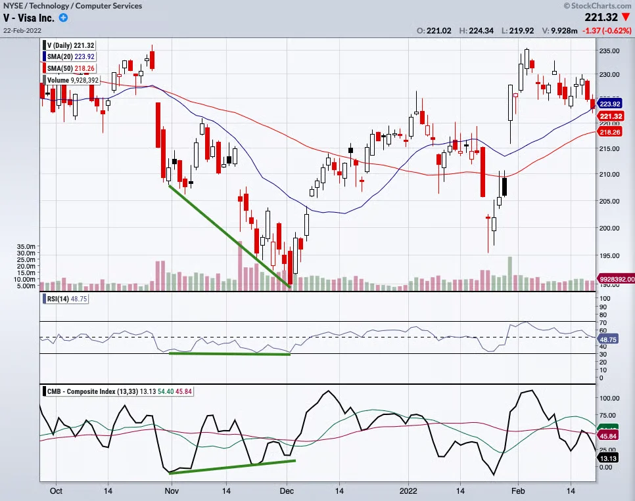Click the 100.00 composite index scale label
This screenshot has width=635, height=501.
pyautogui.click(x=609, y=398)
